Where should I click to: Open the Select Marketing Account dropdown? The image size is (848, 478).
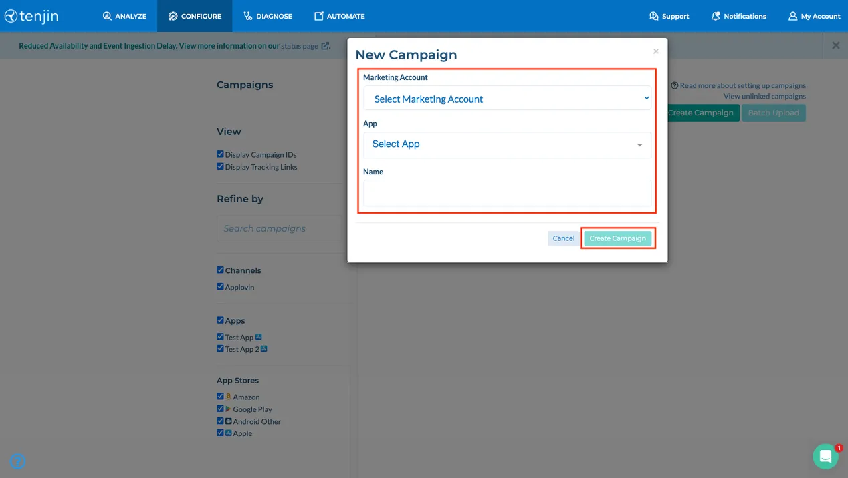[506, 98]
